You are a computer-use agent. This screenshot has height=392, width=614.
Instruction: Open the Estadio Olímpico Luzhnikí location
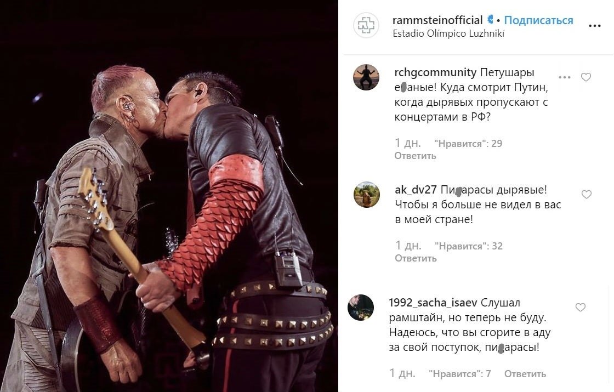tap(448, 33)
